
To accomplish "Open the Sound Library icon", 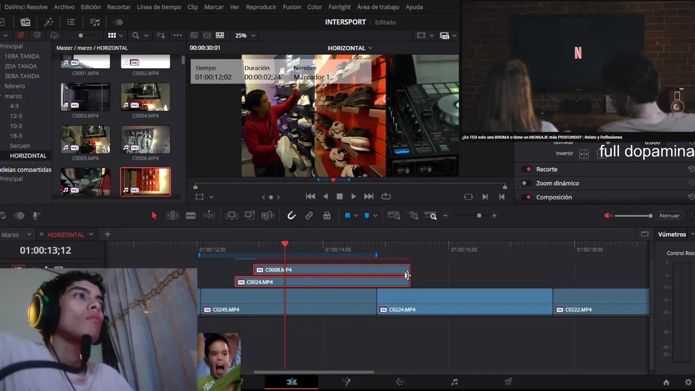I will (x=95, y=22).
